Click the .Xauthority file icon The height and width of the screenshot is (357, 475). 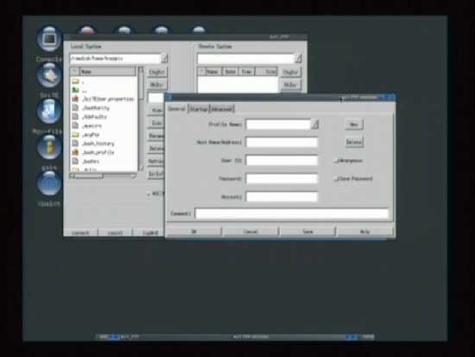tap(75, 108)
